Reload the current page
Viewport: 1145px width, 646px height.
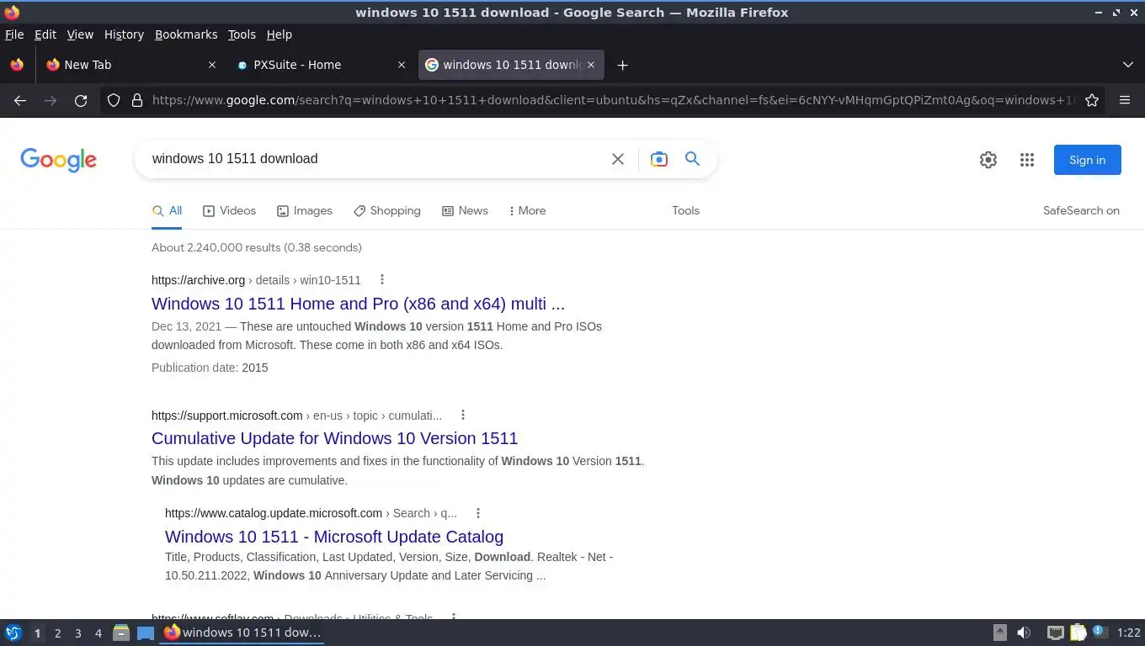[x=81, y=100]
